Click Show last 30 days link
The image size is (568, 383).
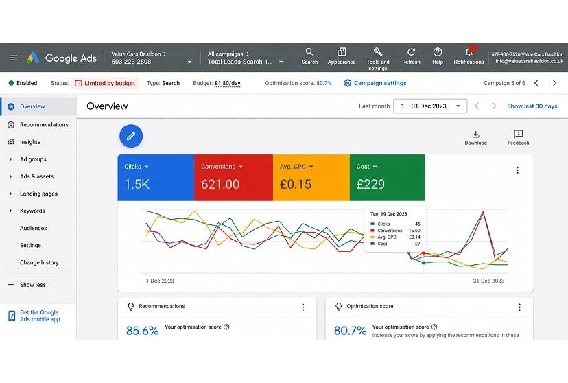tap(532, 106)
